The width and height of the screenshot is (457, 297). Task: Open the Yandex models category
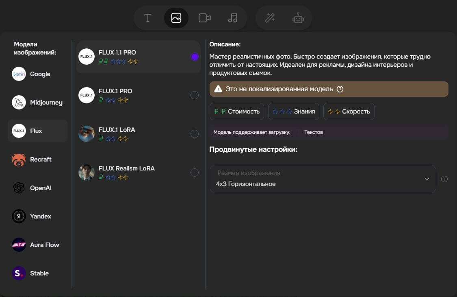tap(38, 216)
